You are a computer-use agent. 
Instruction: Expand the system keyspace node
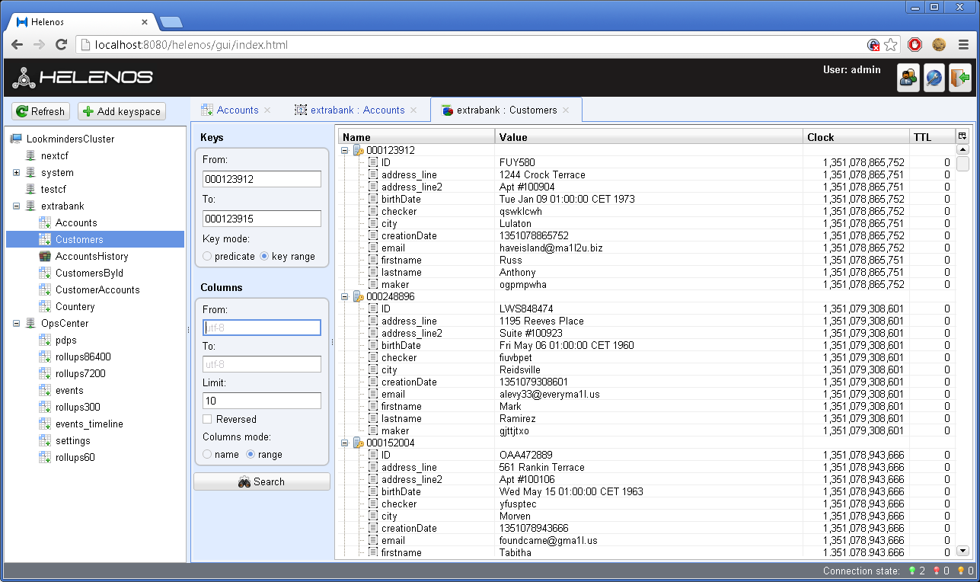pyautogui.click(x=16, y=172)
